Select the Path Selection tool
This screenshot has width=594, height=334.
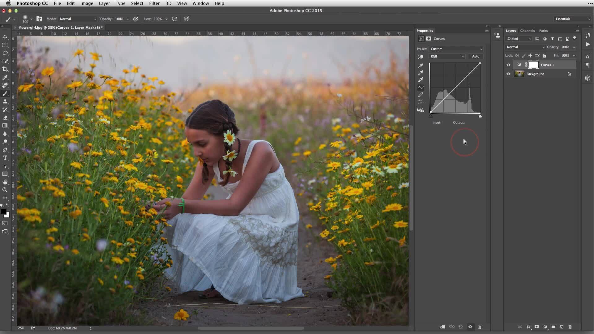[x=5, y=166]
